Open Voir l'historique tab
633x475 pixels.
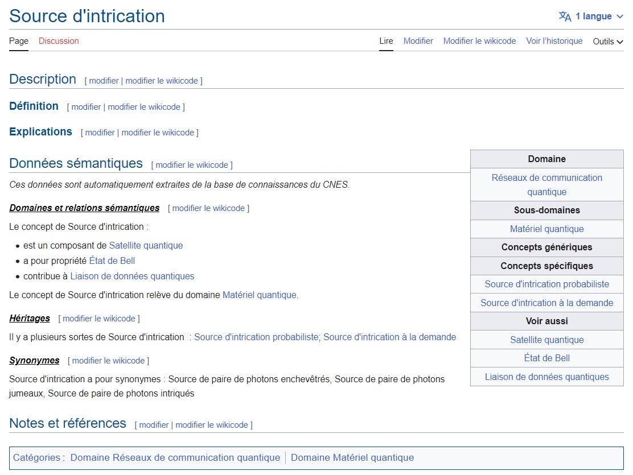click(554, 41)
